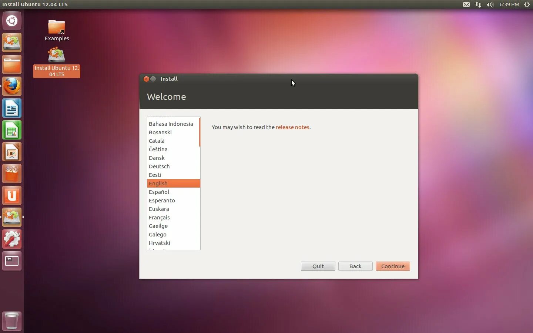The image size is (533, 333).
Task: Open System Settings wrench and gear icon
Action: point(12,239)
